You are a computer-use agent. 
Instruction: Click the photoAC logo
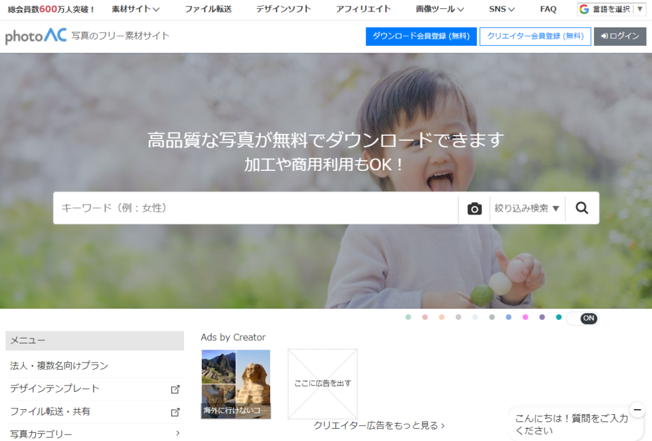[36, 36]
